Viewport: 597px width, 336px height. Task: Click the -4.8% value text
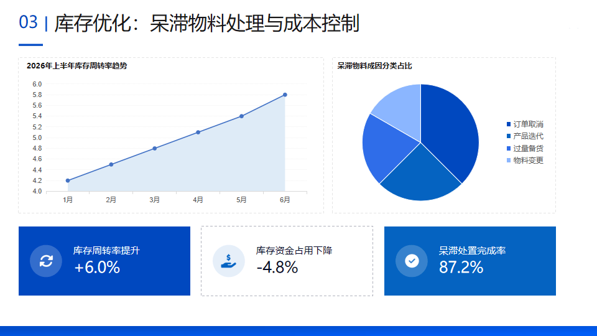click(x=277, y=268)
